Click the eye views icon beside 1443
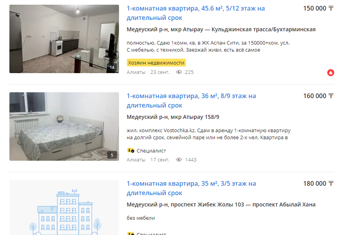 point(179,160)
